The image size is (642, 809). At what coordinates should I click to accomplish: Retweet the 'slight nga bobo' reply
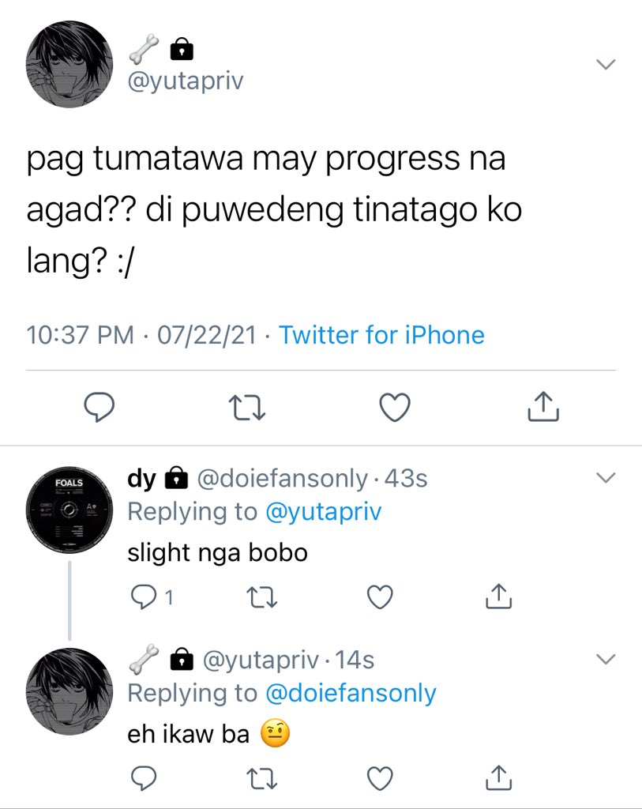pos(262,597)
